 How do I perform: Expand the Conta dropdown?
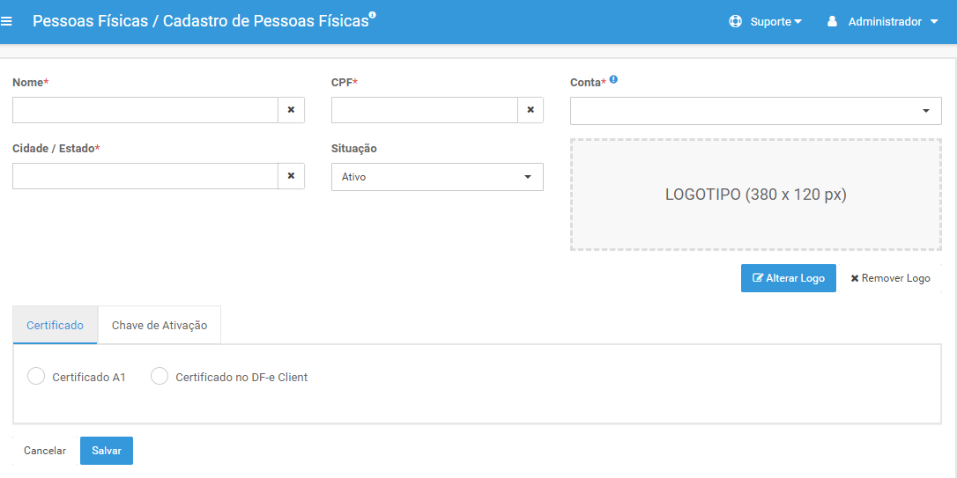755,110
